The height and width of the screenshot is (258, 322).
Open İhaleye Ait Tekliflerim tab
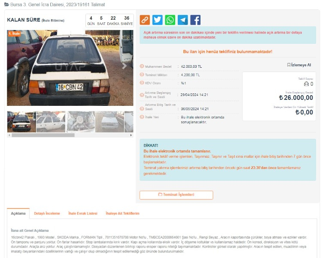[122, 213]
